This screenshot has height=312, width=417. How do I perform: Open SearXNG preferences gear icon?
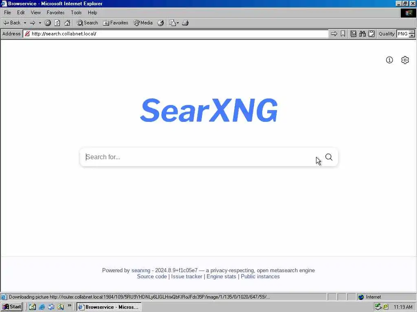click(x=405, y=60)
